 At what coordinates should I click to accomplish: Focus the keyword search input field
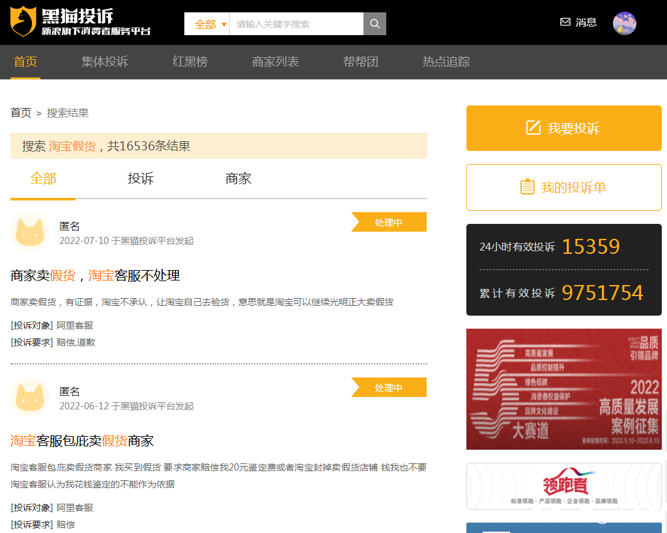point(296,24)
